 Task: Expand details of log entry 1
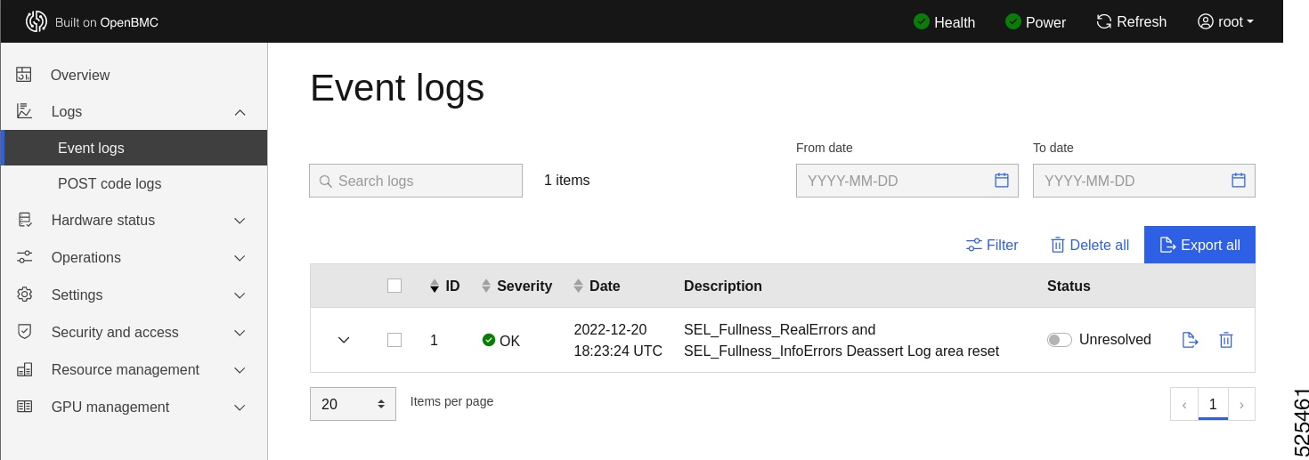tap(344, 340)
